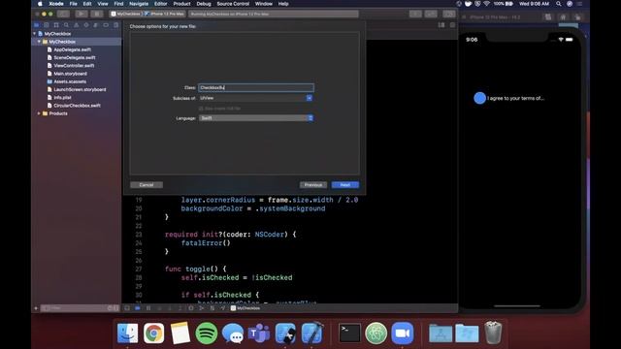Expand the Products folder triangle
Image resolution: width=621 pixels, height=349 pixels.
click(x=39, y=113)
